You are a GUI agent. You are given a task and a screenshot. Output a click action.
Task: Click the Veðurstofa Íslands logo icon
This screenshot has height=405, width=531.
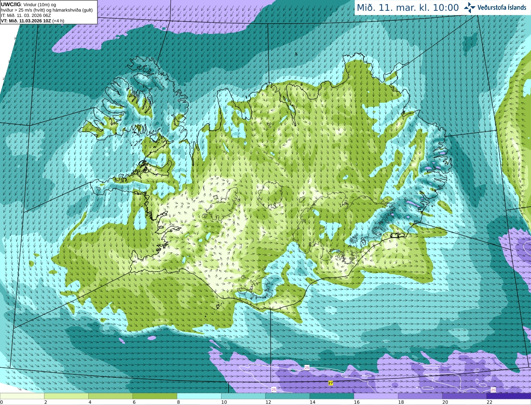click(470, 7)
